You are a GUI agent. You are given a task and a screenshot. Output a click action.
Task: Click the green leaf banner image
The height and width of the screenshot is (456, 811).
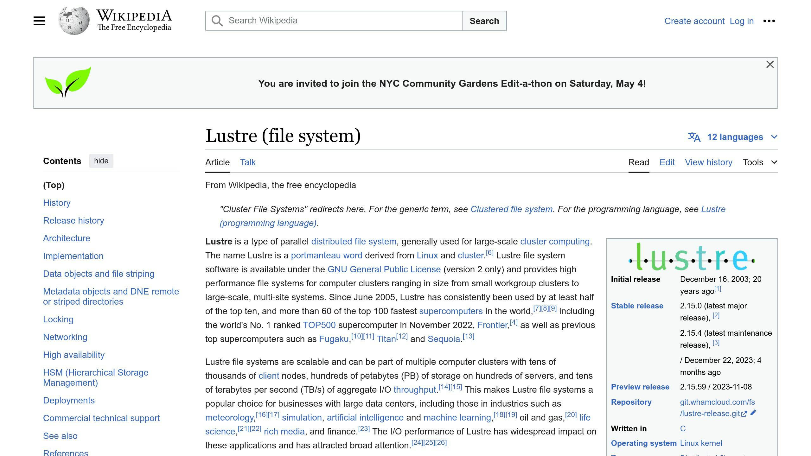(68, 83)
